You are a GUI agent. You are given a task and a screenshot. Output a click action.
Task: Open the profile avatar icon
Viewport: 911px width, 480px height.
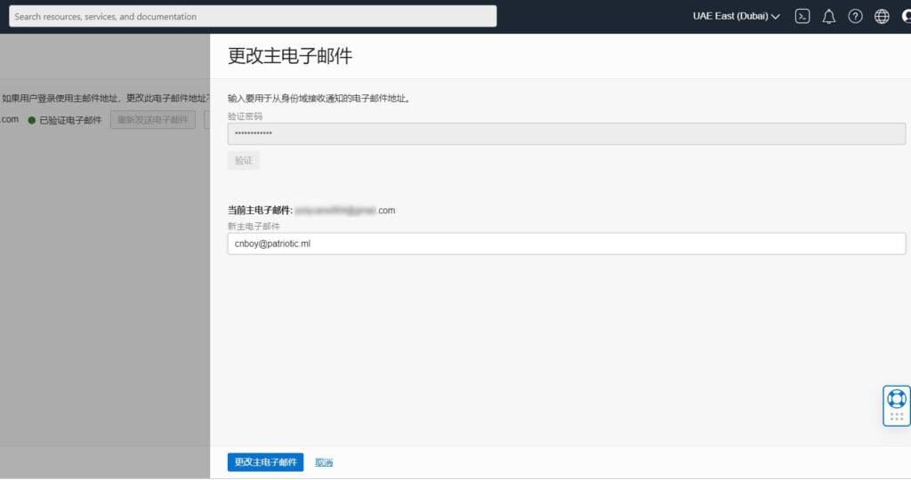coord(907,16)
